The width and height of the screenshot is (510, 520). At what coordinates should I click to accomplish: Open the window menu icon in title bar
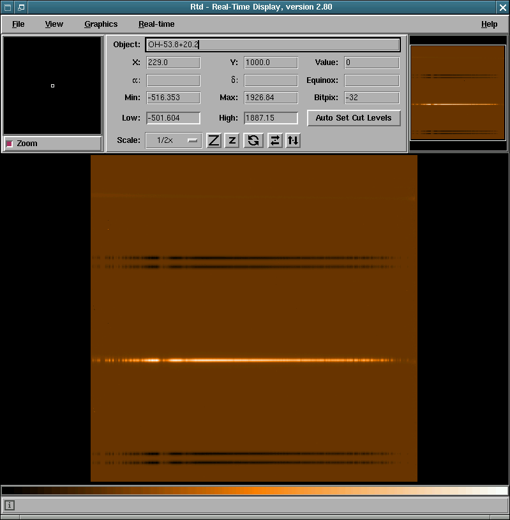pyautogui.click(x=7, y=7)
